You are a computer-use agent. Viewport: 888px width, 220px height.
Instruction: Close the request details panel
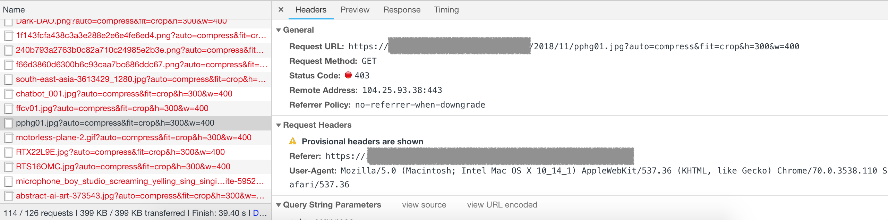tap(281, 10)
